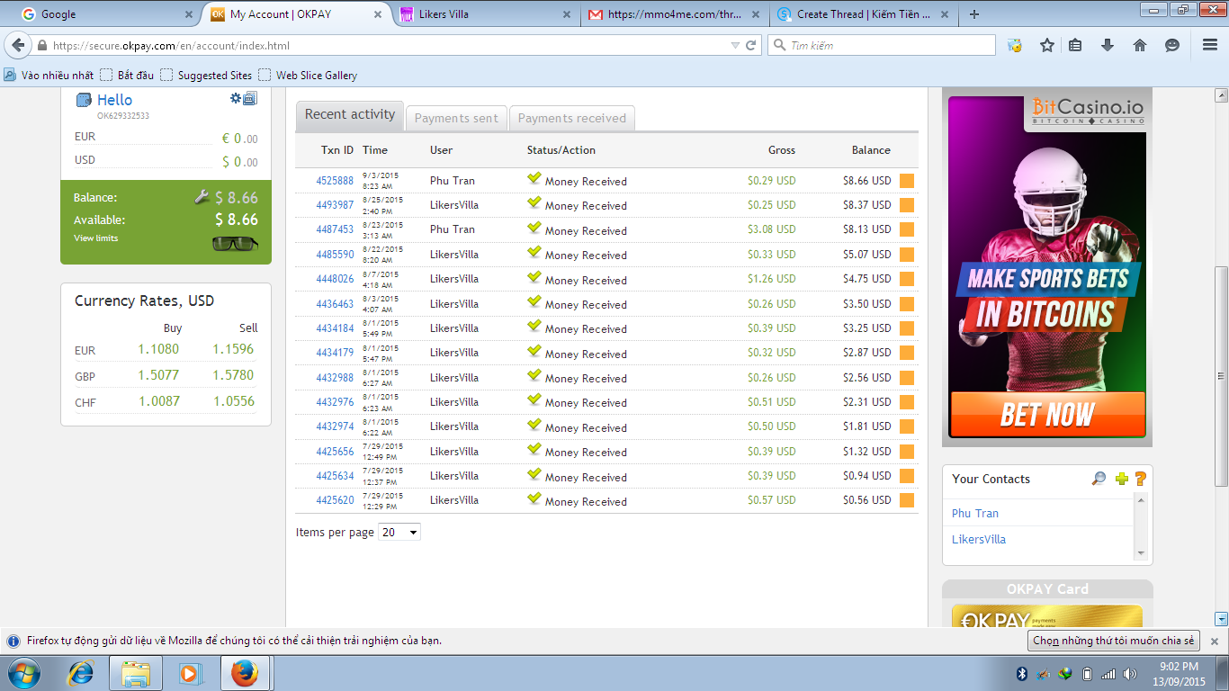Open the Web Slice Gallery bookmark
The image size is (1229, 691).
pos(308,76)
